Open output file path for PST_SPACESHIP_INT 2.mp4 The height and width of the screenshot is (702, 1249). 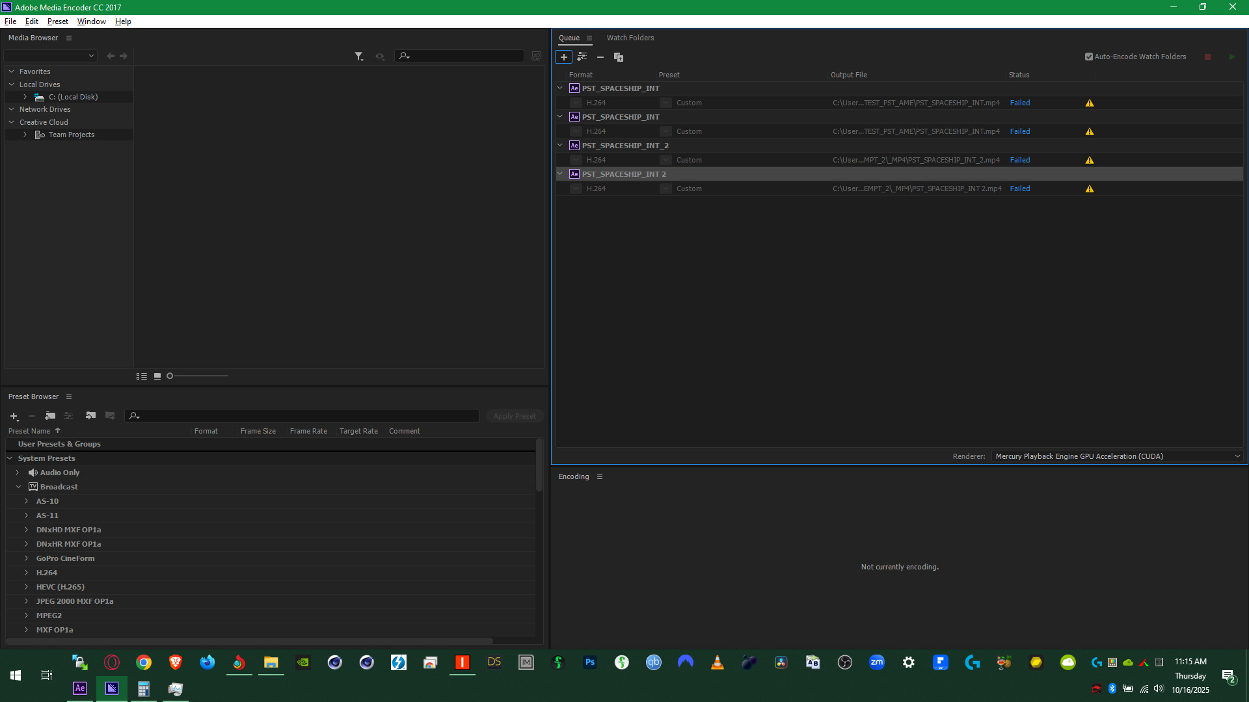(917, 188)
